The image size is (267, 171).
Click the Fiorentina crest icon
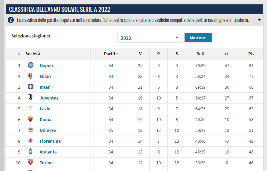30,141
